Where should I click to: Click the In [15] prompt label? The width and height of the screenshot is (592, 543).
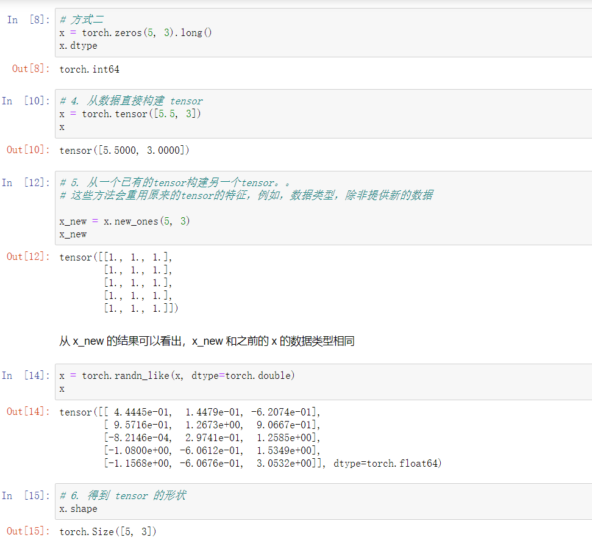pos(27,495)
